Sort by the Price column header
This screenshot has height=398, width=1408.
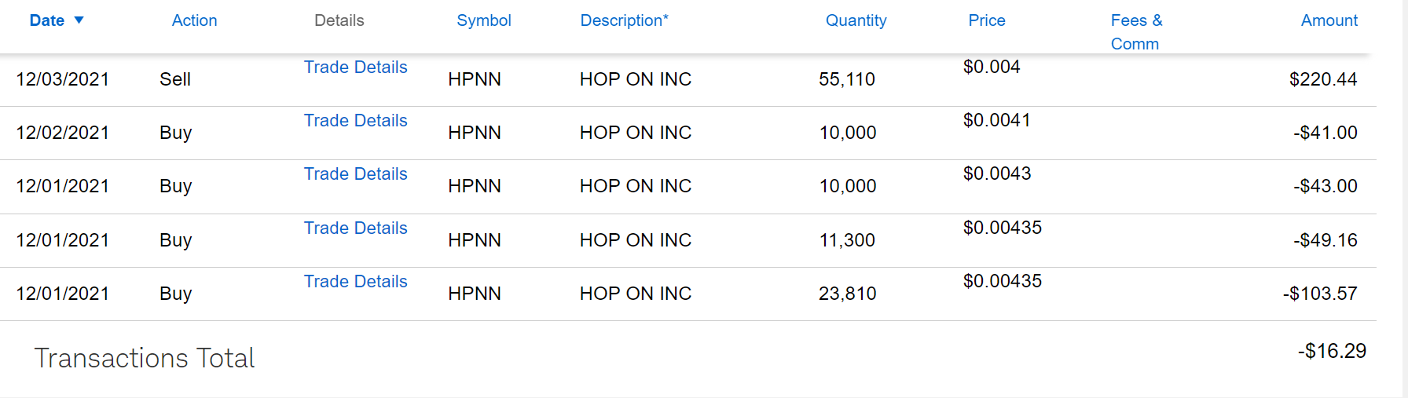click(x=986, y=21)
